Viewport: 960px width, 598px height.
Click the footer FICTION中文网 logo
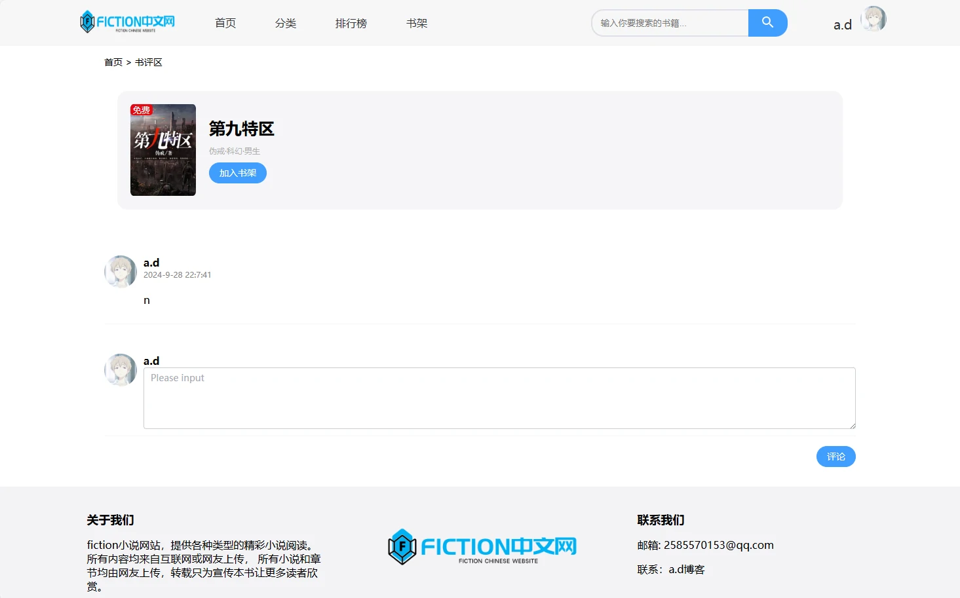482,547
